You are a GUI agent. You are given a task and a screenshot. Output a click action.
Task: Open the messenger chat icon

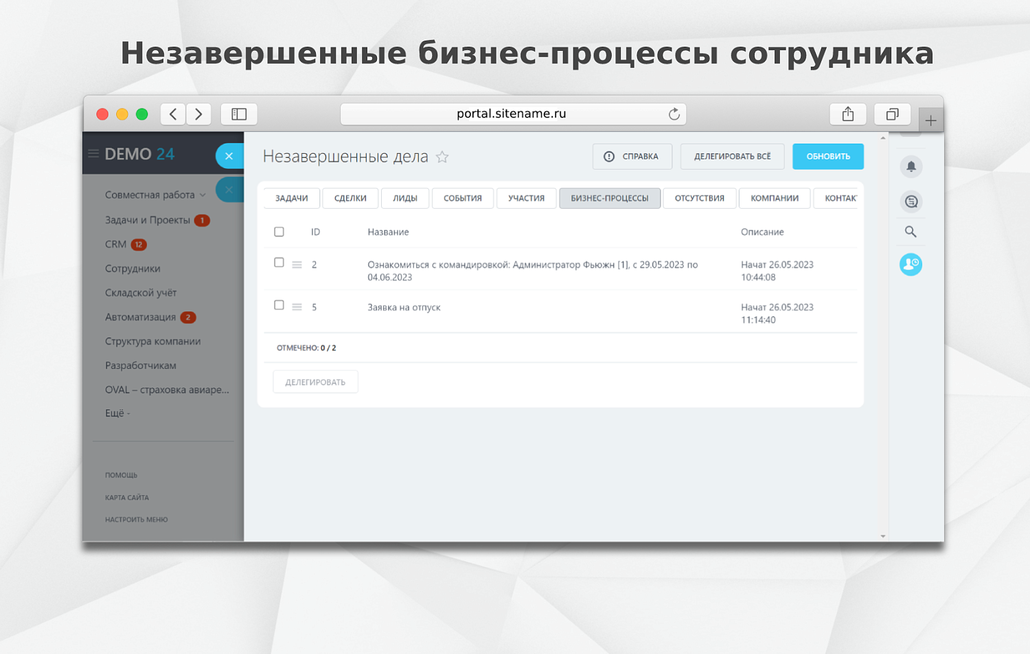911,201
